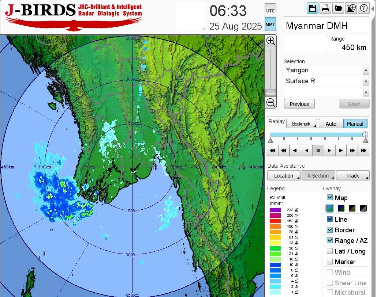Click the printer icon
377x297 pixels.
point(325,8)
